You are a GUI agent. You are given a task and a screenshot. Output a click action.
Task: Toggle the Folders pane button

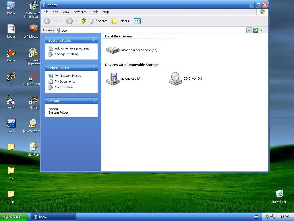click(x=120, y=21)
